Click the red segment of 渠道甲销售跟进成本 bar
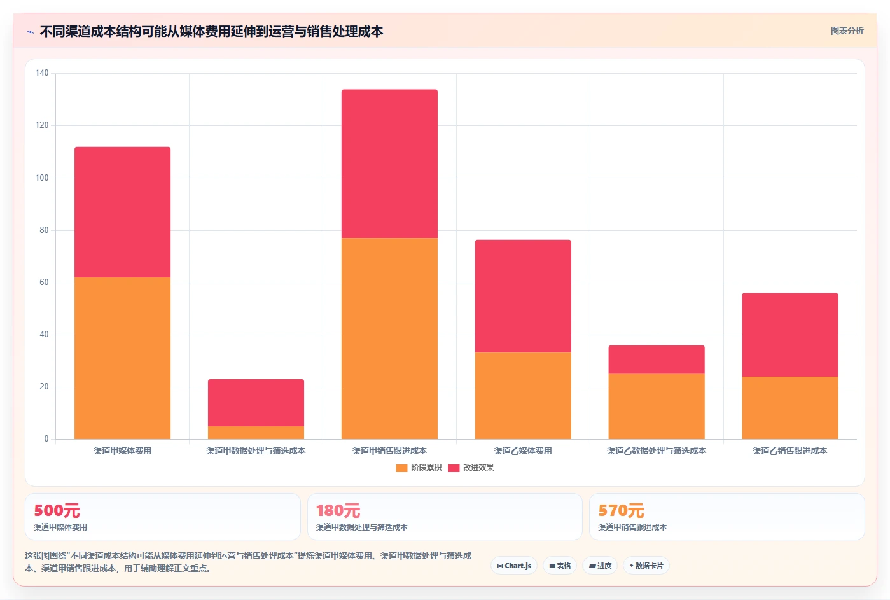Screen dimensions: 890x600 point(389,164)
